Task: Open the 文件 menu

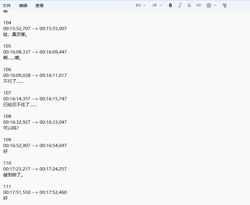Action: pos(7,6)
